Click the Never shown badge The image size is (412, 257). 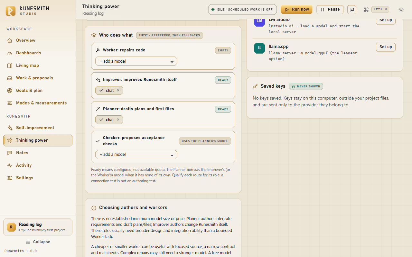306,86
